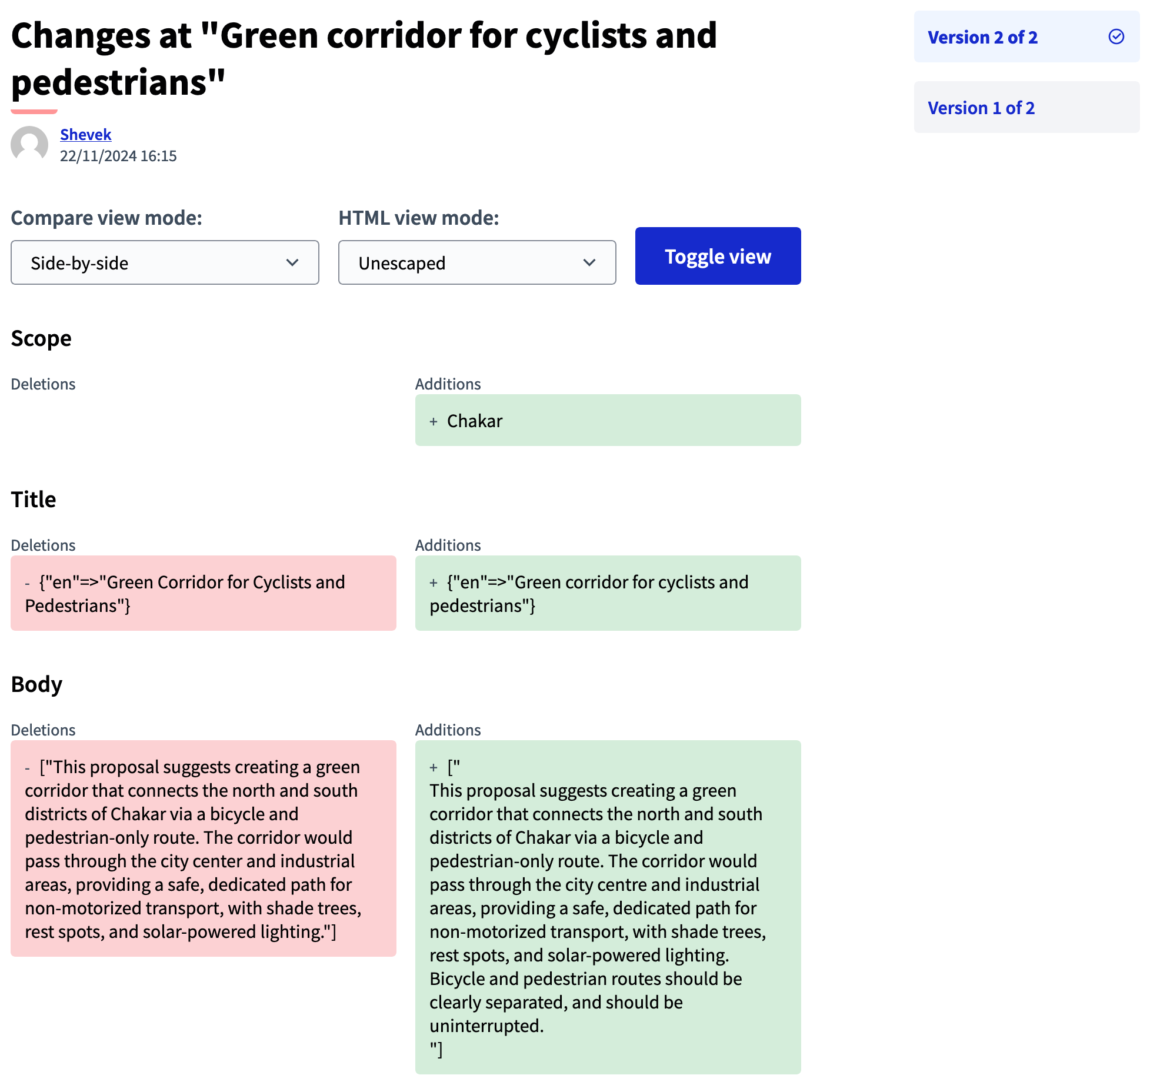Viewport: 1150px width, 1085px height.
Task: Click the Side-by-side dropdown selector
Action: tap(164, 262)
